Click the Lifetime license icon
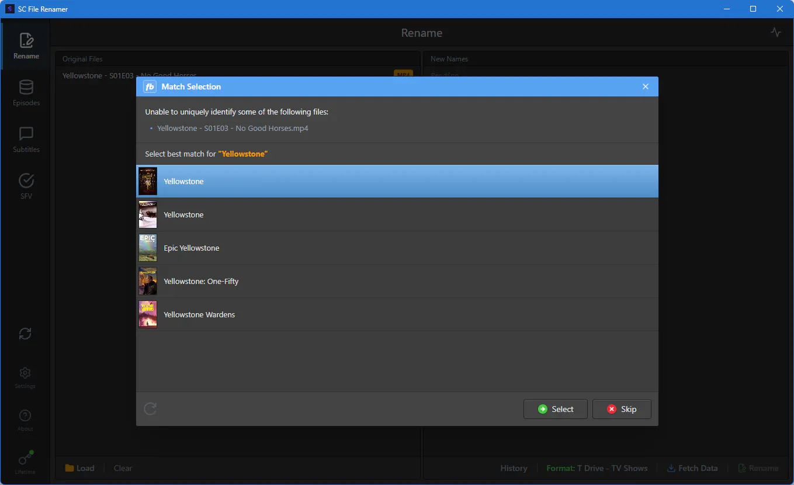The height and width of the screenshot is (485, 794). click(x=25, y=462)
